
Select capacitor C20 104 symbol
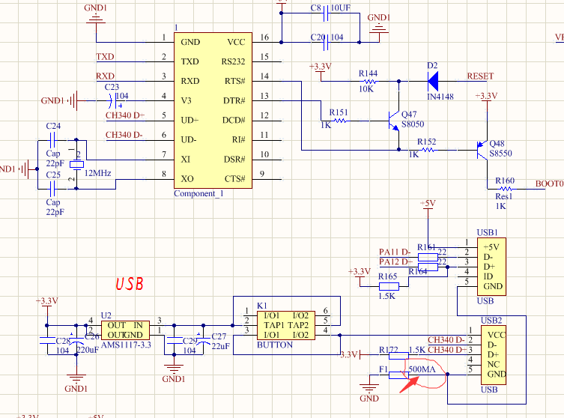pos(326,43)
